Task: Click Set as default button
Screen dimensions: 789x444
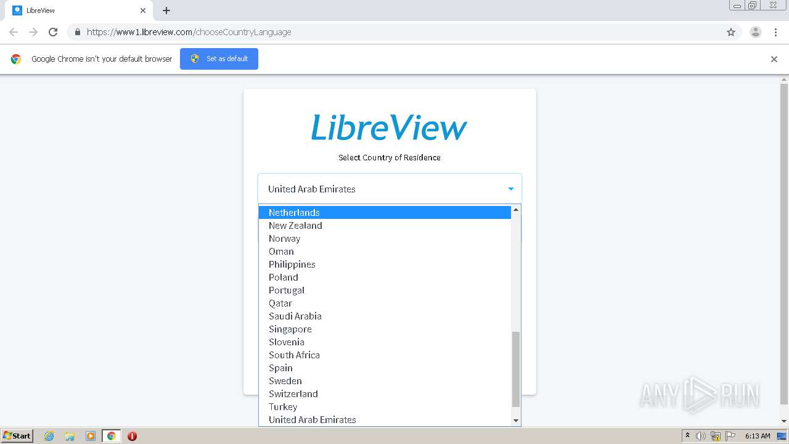Action: pyautogui.click(x=219, y=59)
